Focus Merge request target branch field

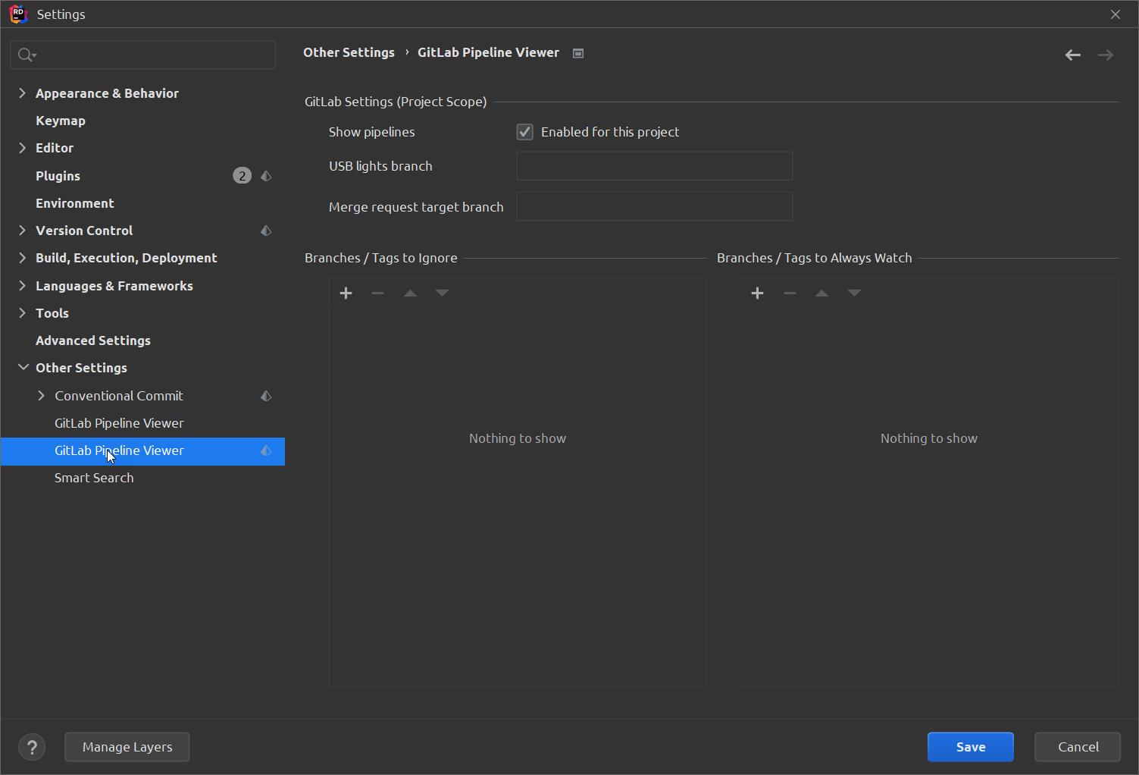[x=655, y=207]
